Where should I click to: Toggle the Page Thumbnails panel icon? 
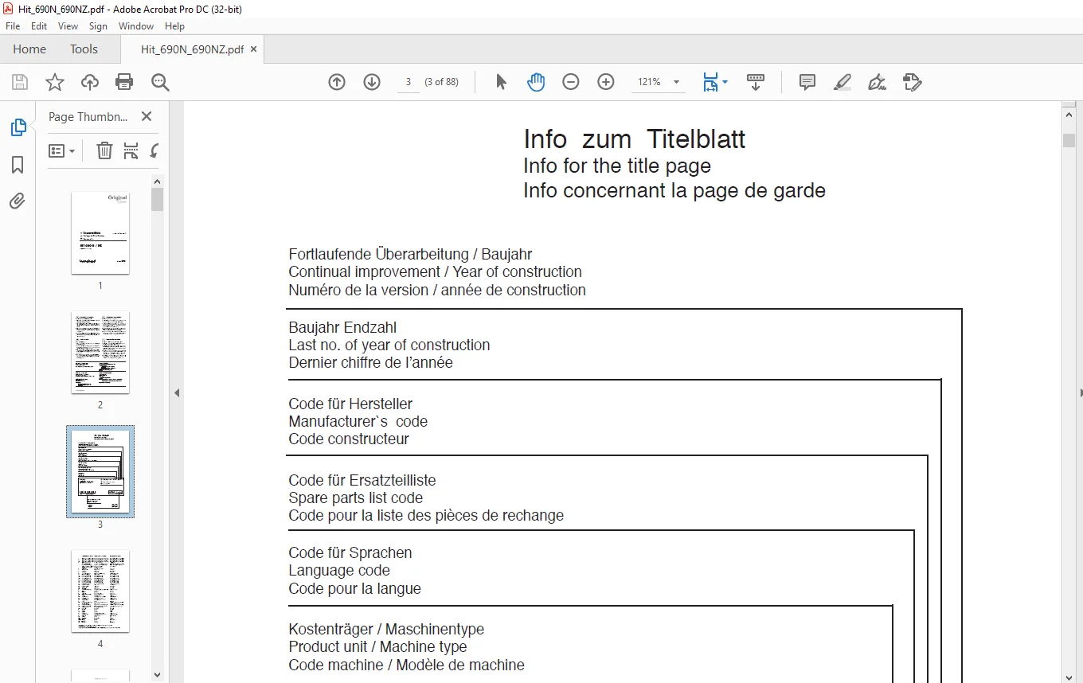click(x=18, y=127)
